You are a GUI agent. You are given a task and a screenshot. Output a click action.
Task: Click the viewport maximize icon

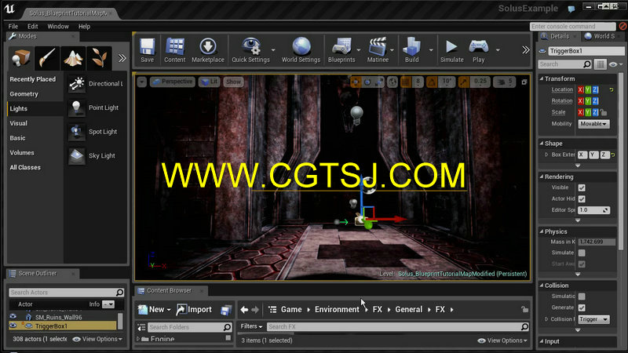[x=524, y=82]
